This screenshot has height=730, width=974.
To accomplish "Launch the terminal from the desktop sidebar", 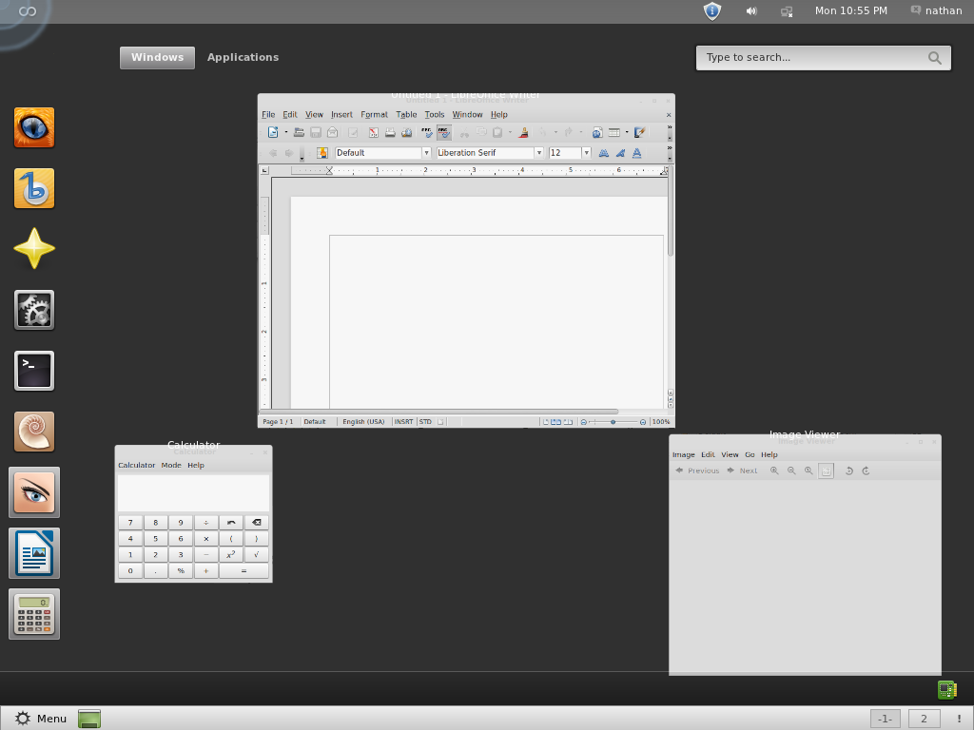I will (x=33, y=371).
